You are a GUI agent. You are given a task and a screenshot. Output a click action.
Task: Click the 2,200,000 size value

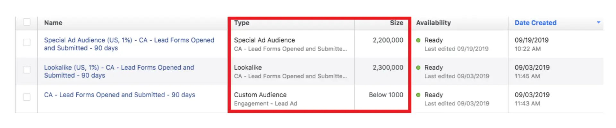(388, 40)
